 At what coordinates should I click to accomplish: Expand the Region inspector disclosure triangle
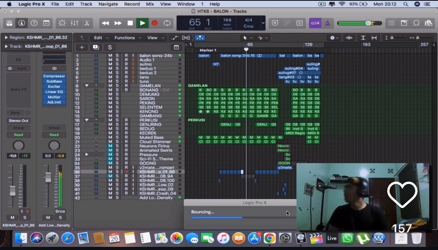coord(6,37)
